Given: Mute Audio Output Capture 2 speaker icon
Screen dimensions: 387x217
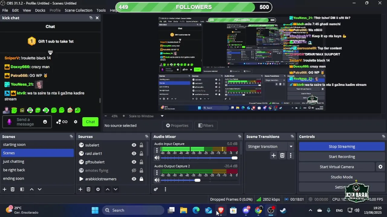Looking at the screenshot, I should (157, 180).
